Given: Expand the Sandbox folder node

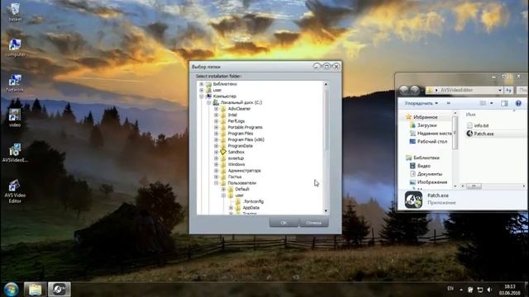Looking at the screenshot, I should tap(217, 152).
